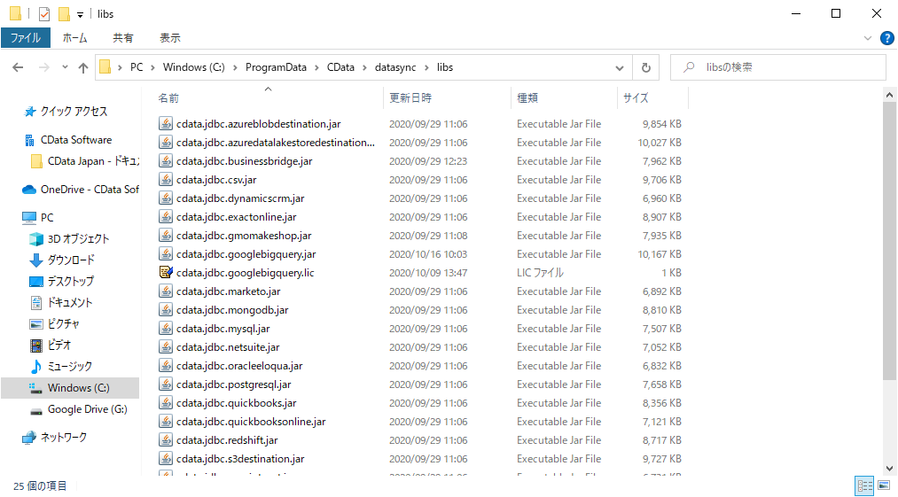Screen dimensions: 898x497
Task: Select クイック アクセス in the navigation pane
Action: (74, 111)
